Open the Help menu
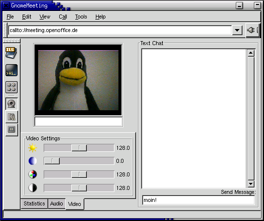Screen dimensions: 264x221 100,17
